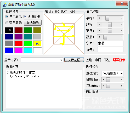
Task: Choose the 上边 position option
Action: point(89,60)
